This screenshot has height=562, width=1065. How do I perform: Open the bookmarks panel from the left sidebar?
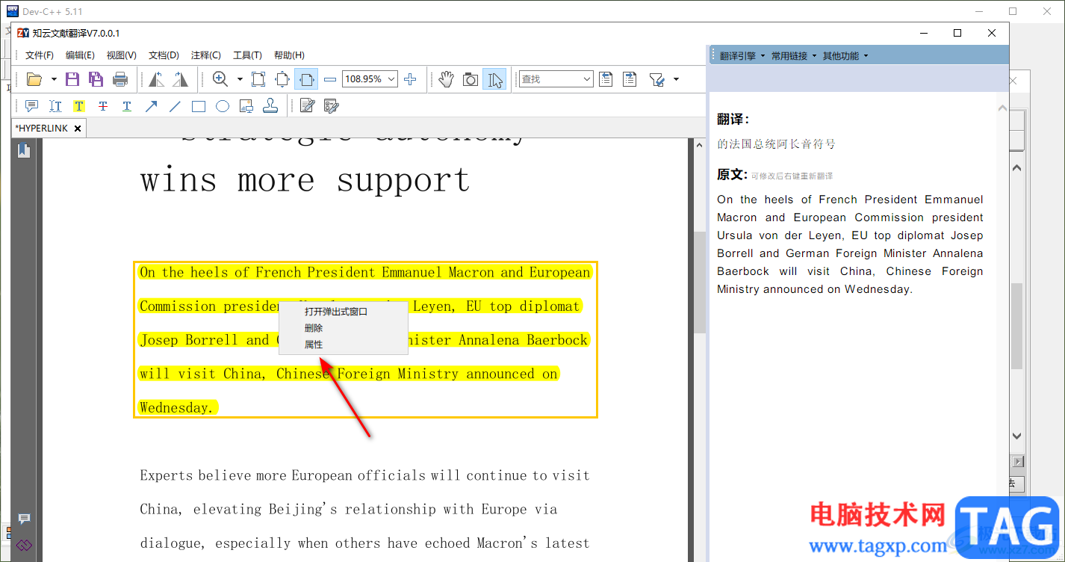(24, 150)
